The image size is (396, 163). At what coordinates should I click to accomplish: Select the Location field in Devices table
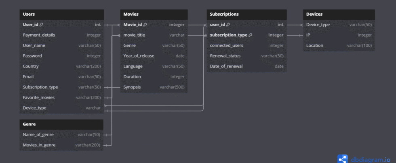click(x=339, y=45)
